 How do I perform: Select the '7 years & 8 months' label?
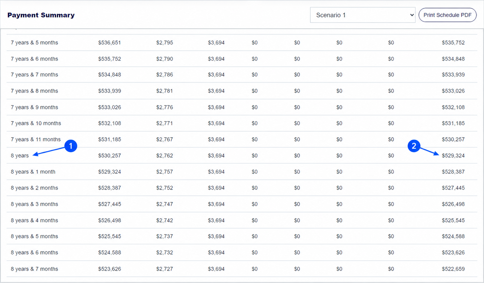[x=34, y=91]
